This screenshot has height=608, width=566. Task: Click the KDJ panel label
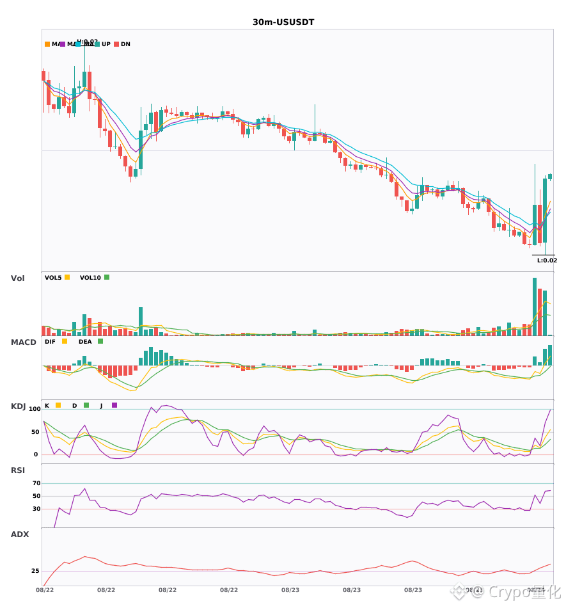coord(18,406)
